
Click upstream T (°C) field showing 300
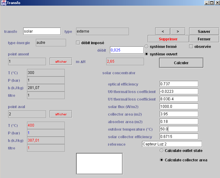(46, 73)
